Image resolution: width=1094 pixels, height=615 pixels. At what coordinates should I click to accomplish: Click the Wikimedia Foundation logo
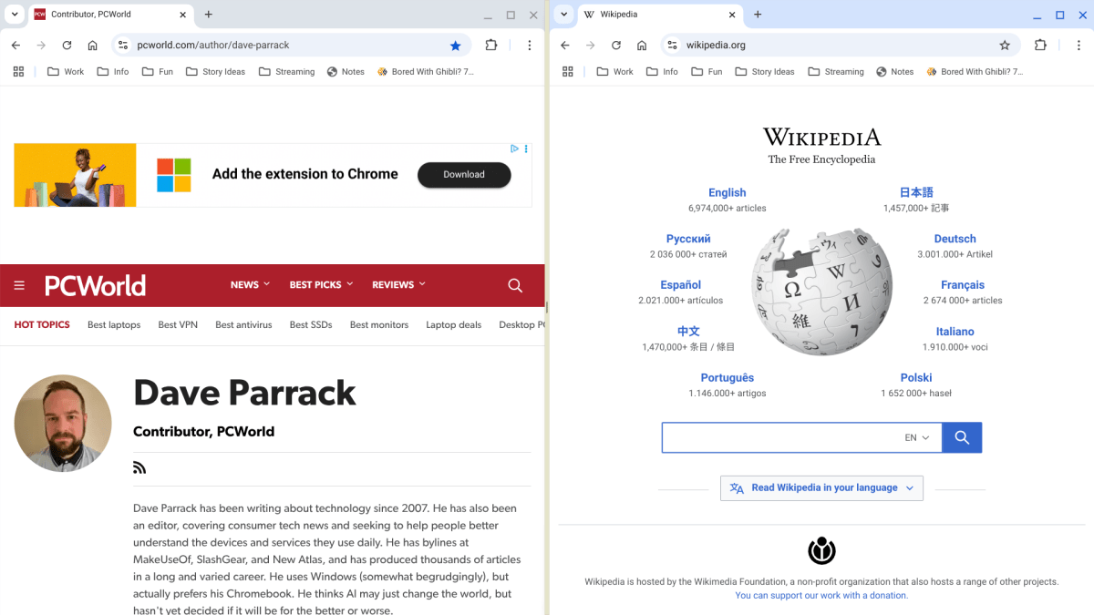[821, 550]
